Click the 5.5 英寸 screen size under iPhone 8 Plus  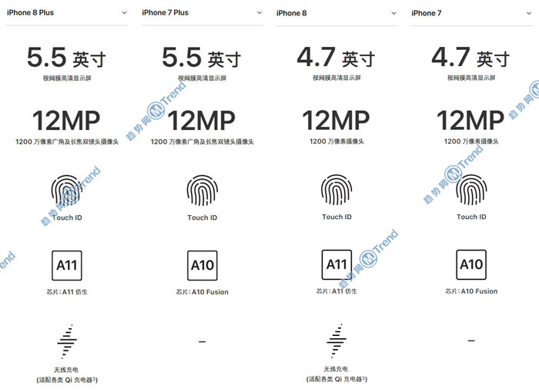(x=67, y=58)
